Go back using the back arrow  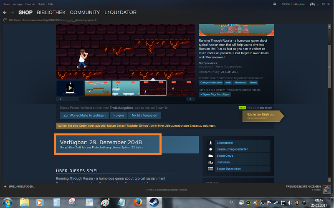point(5,13)
